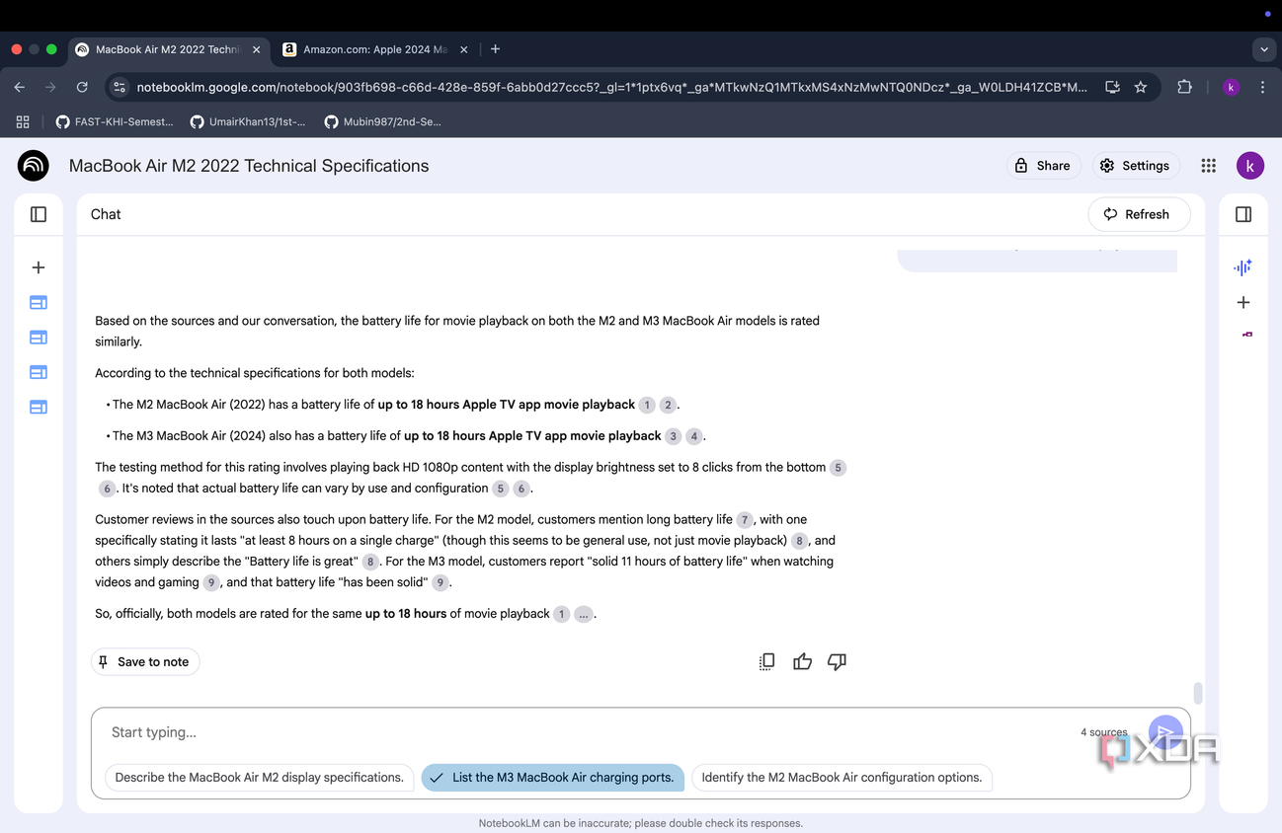
Task: Click the browser address bar URL
Action: pos(612,87)
